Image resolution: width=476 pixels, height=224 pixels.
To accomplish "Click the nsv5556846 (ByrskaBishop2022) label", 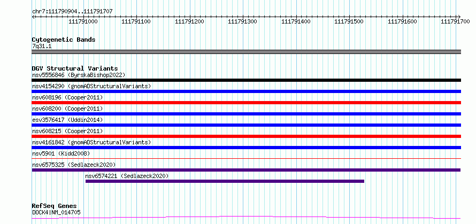I will 79,75.
